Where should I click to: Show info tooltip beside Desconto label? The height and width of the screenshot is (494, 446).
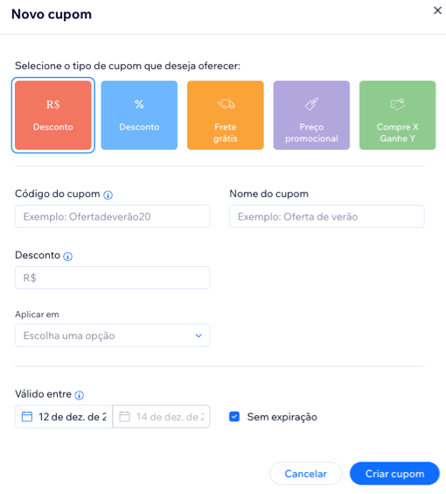coord(68,257)
